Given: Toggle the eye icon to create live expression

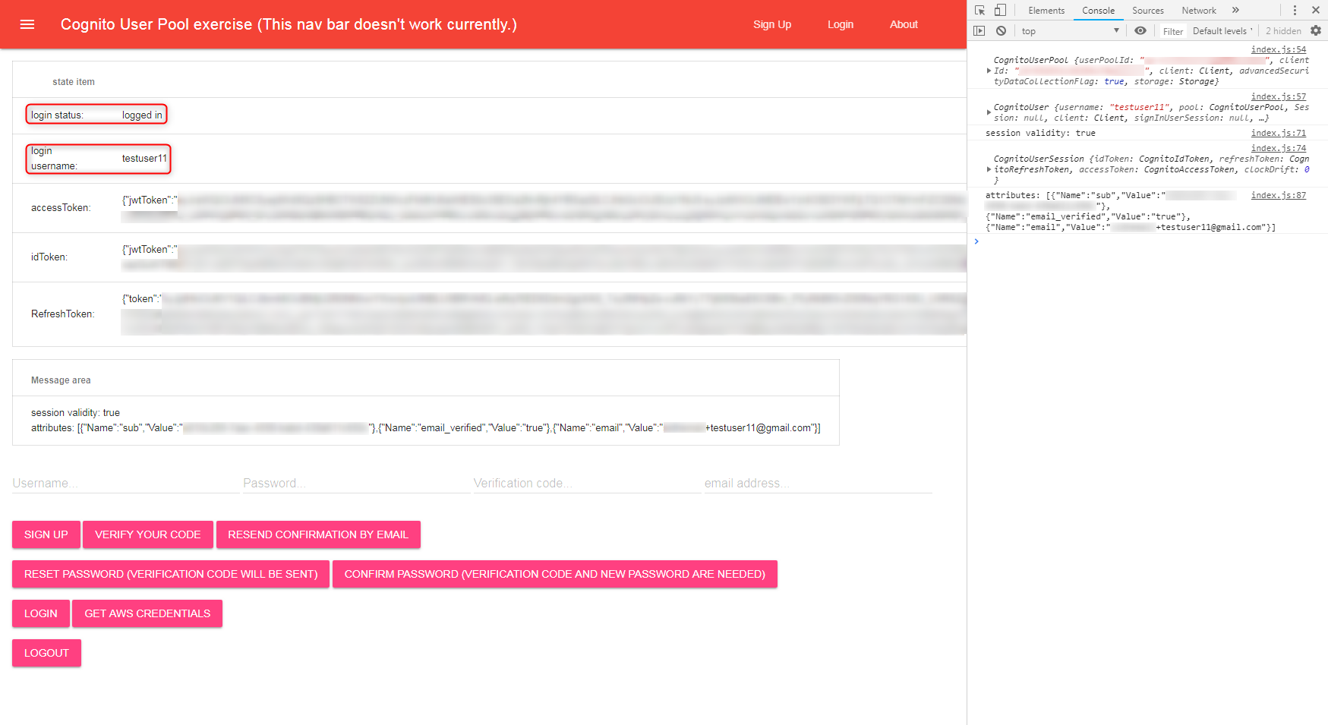Looking at the screenshot, I should coord(1140,30).
